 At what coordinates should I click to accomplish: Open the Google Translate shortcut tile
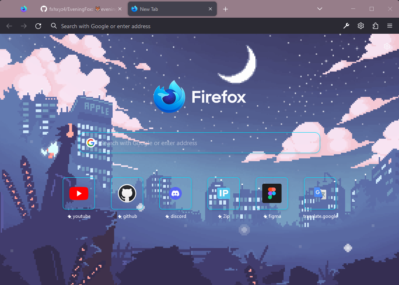tap(320, 193)
